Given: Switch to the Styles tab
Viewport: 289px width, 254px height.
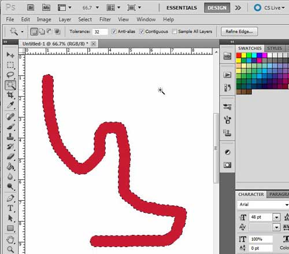Looking at the screenshot, I should 275,48.
